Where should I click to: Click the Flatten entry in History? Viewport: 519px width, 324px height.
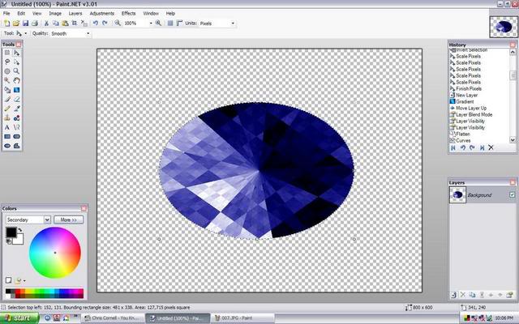463,134
